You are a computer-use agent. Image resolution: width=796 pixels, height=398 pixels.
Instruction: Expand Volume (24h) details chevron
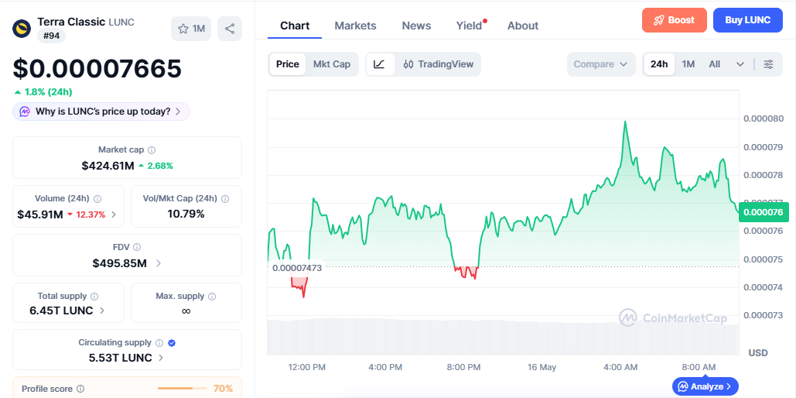(x=113, y=214)
